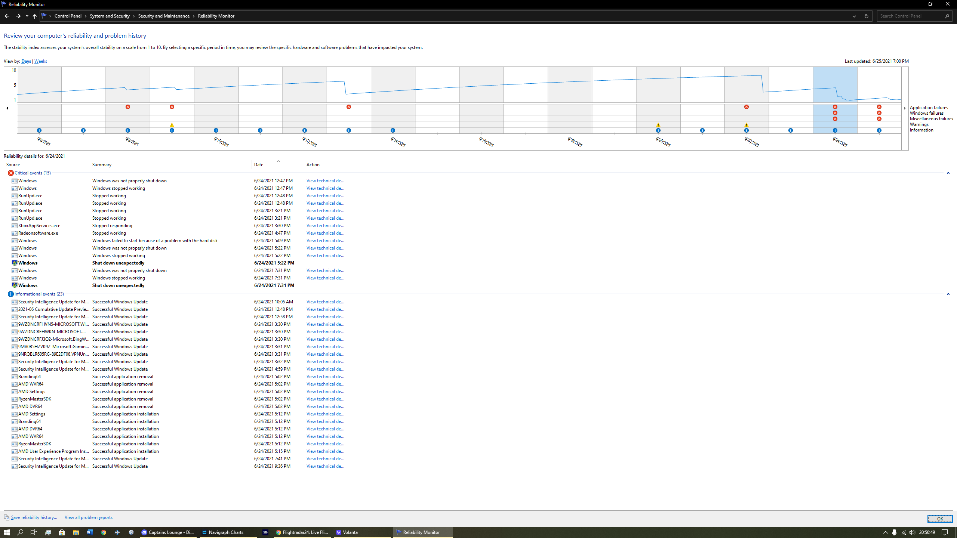The image size is (957, 538).
Task: Sort the list by Date column
Action: (278, 165)
